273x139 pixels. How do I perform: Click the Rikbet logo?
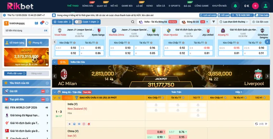tap(20, 6)
